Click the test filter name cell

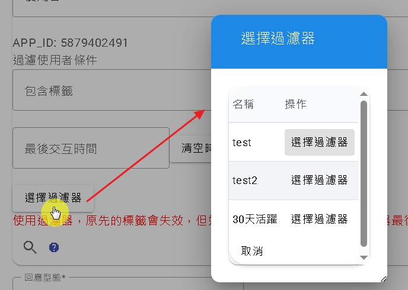[242, 143]
